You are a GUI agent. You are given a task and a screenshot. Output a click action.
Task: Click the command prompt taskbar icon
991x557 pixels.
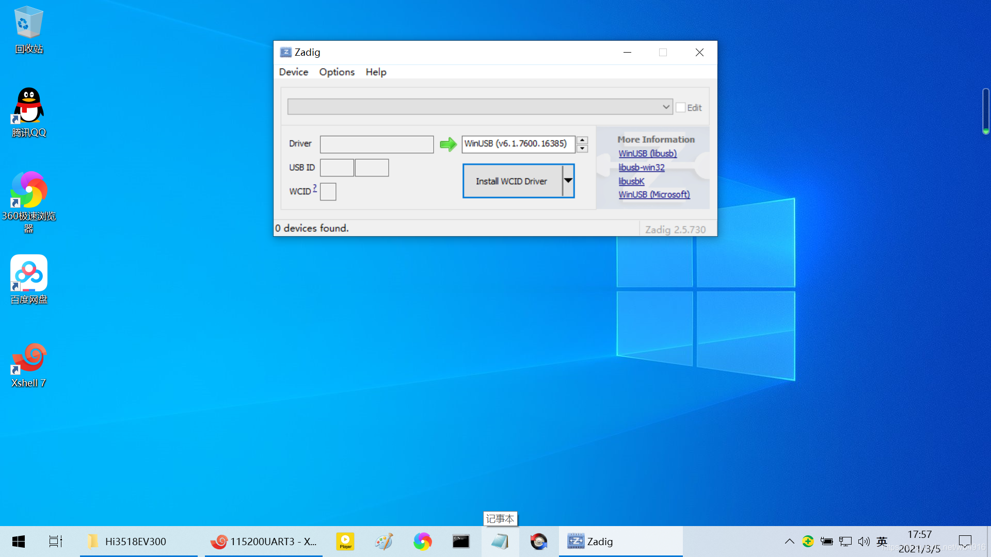pos(461,542)
